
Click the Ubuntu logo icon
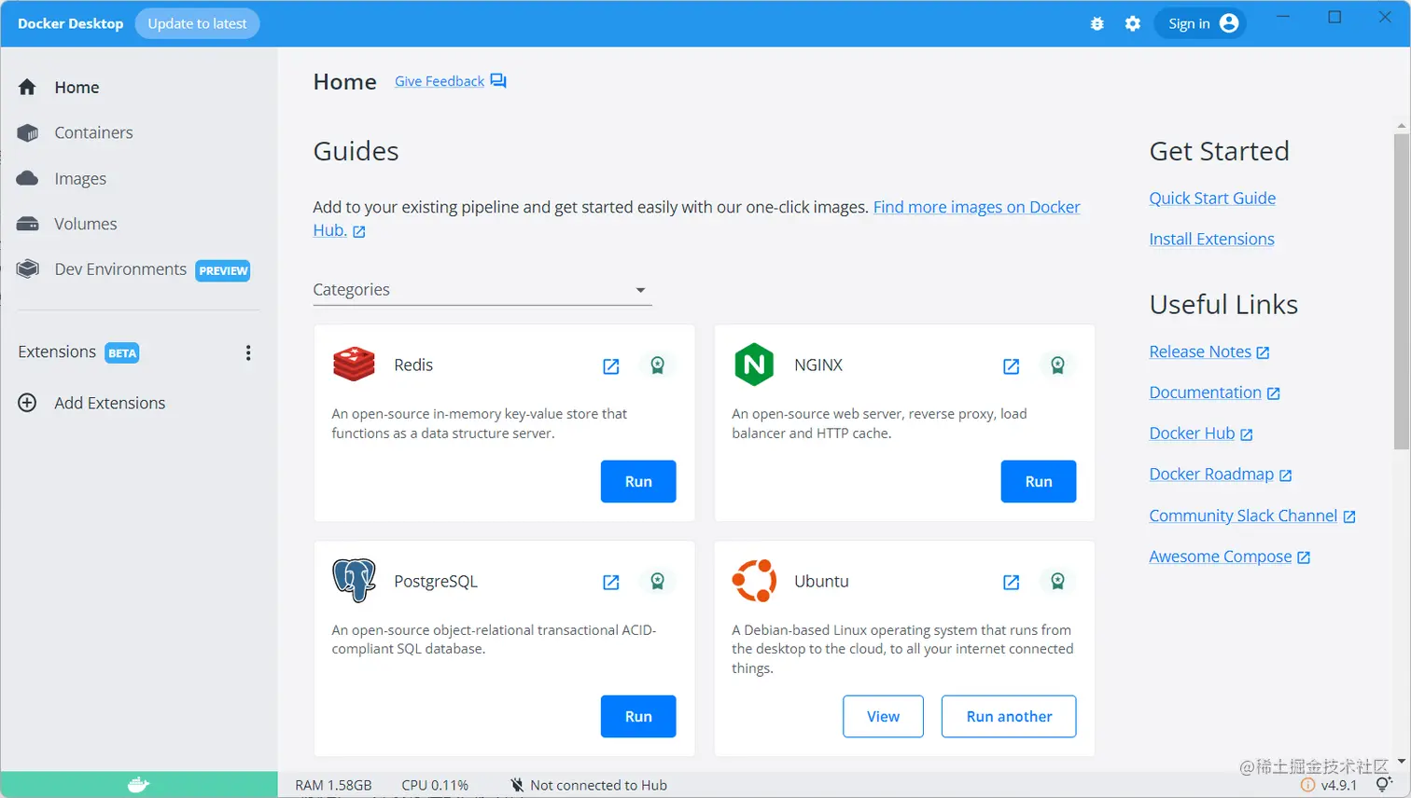click(754, 581)
